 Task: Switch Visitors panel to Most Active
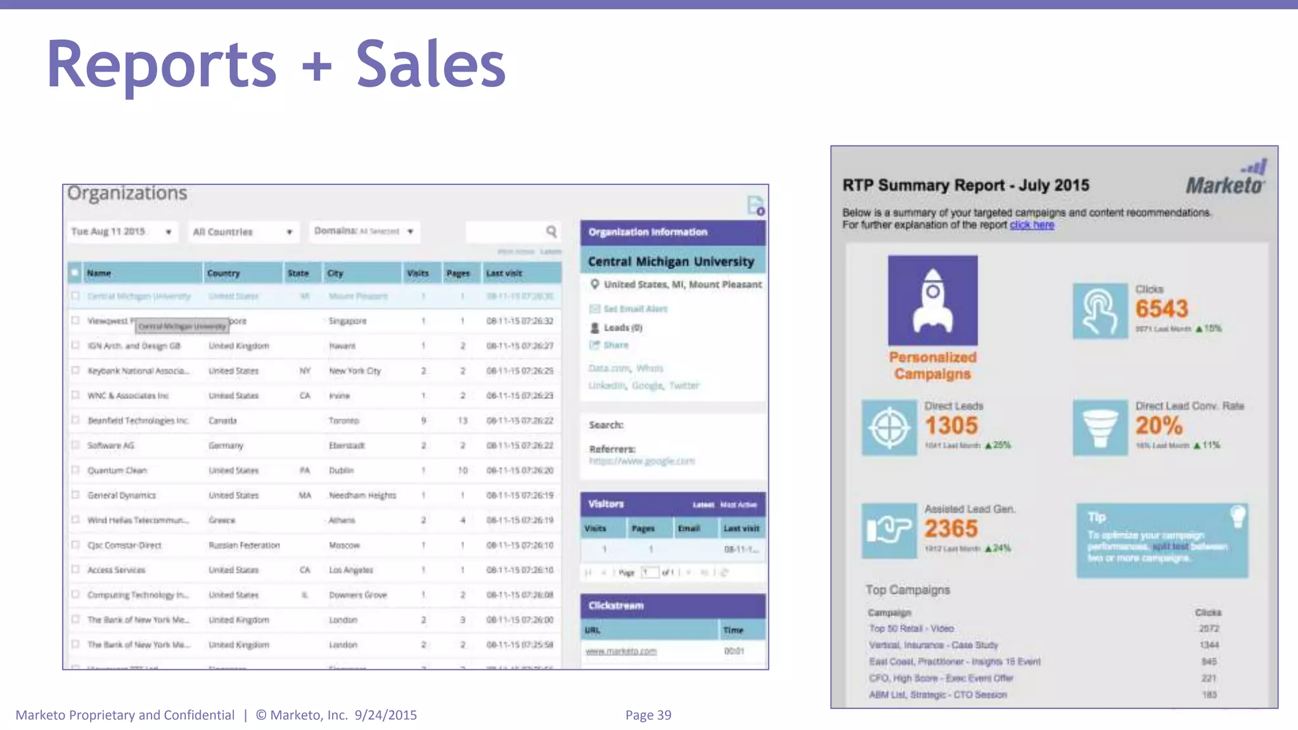(x=738, y=505)
